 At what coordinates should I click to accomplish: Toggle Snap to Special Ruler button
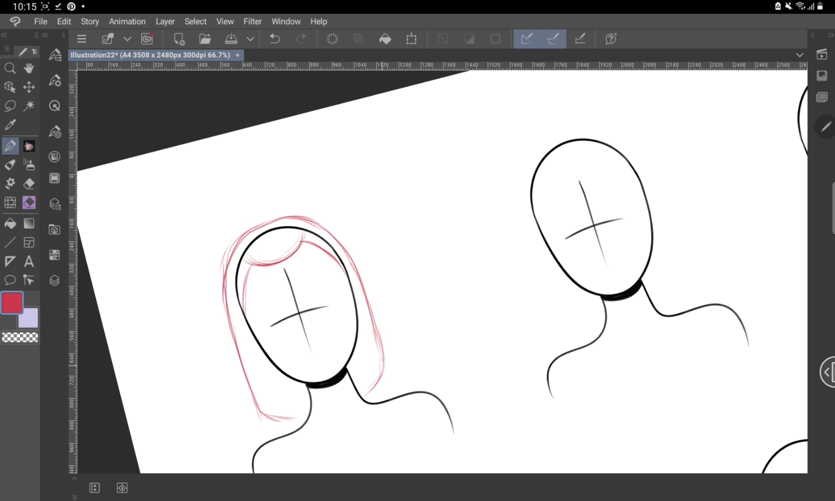(x=553, y=39)
